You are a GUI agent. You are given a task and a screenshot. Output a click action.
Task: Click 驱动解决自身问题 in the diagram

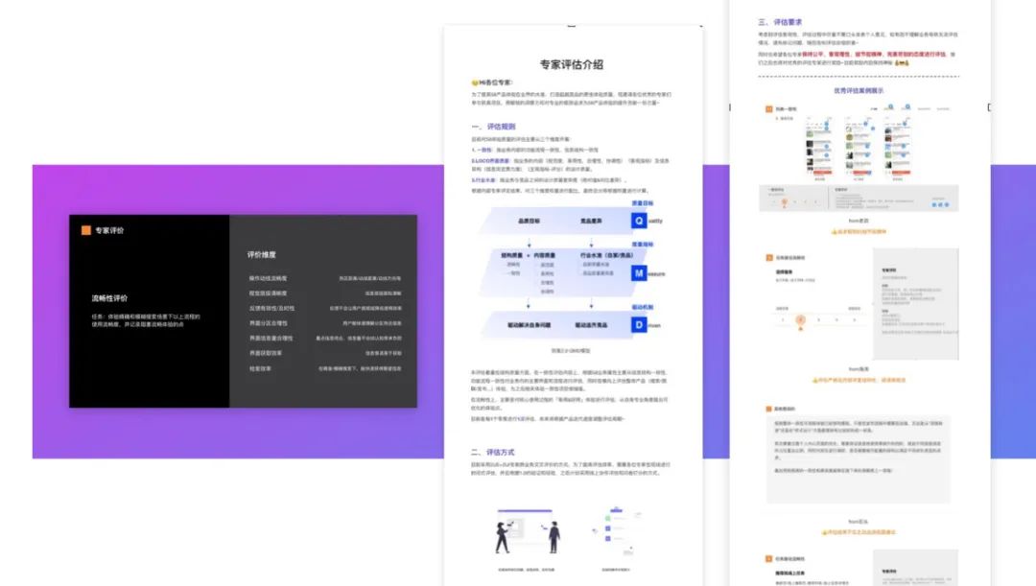[x=529, y=325]
